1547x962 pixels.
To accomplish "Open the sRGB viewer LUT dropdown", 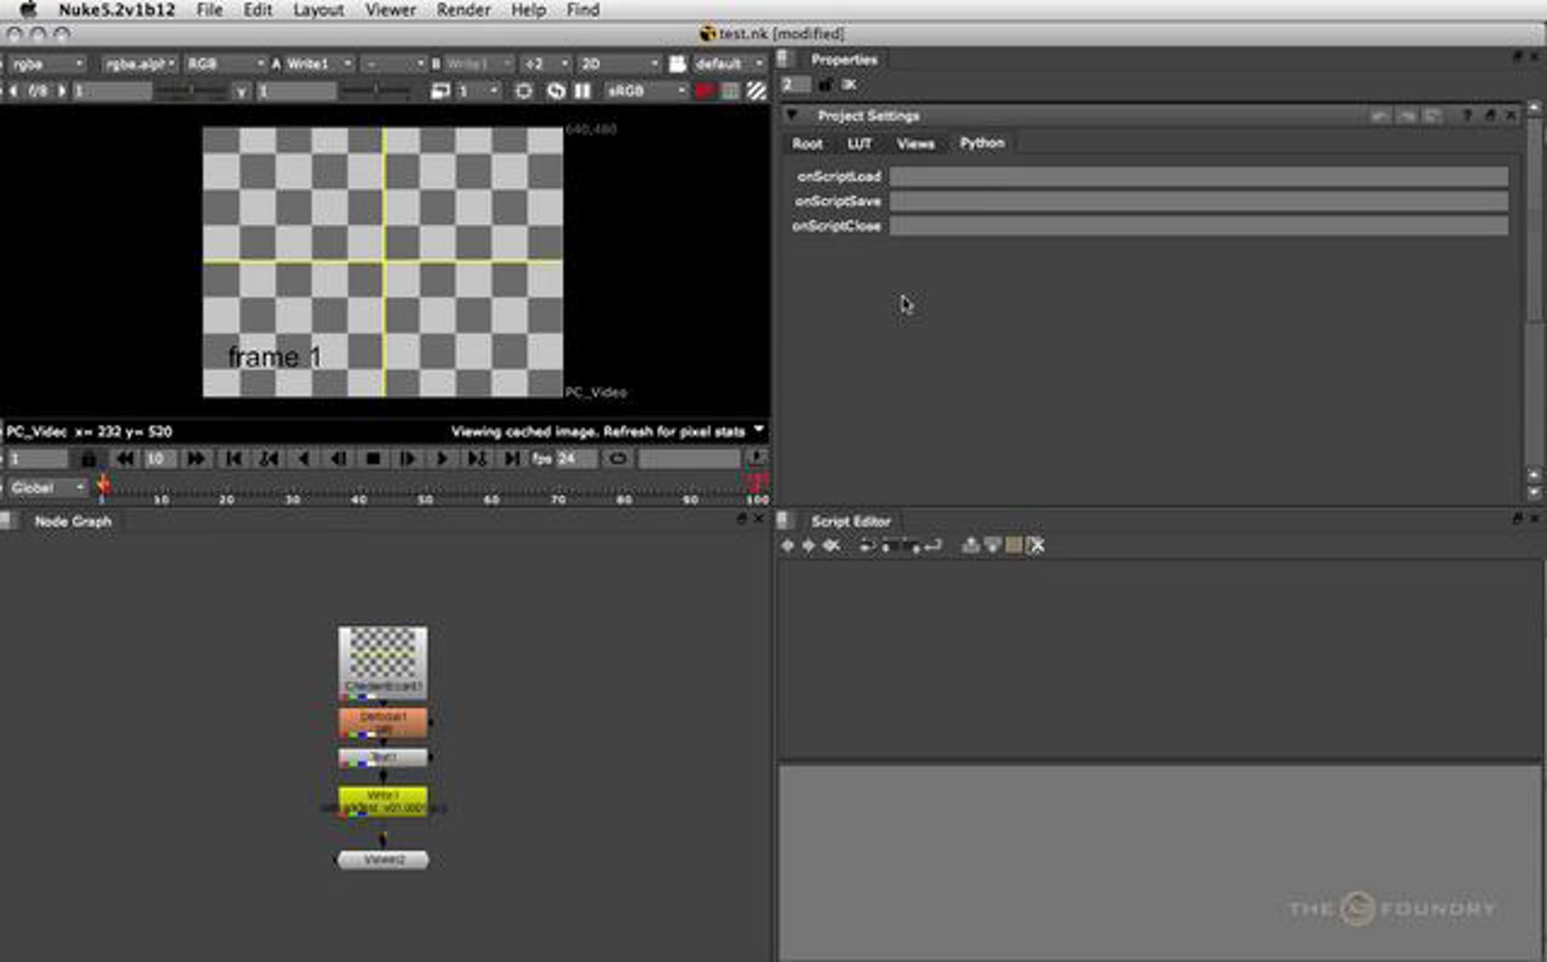I will tap(645, 91).
